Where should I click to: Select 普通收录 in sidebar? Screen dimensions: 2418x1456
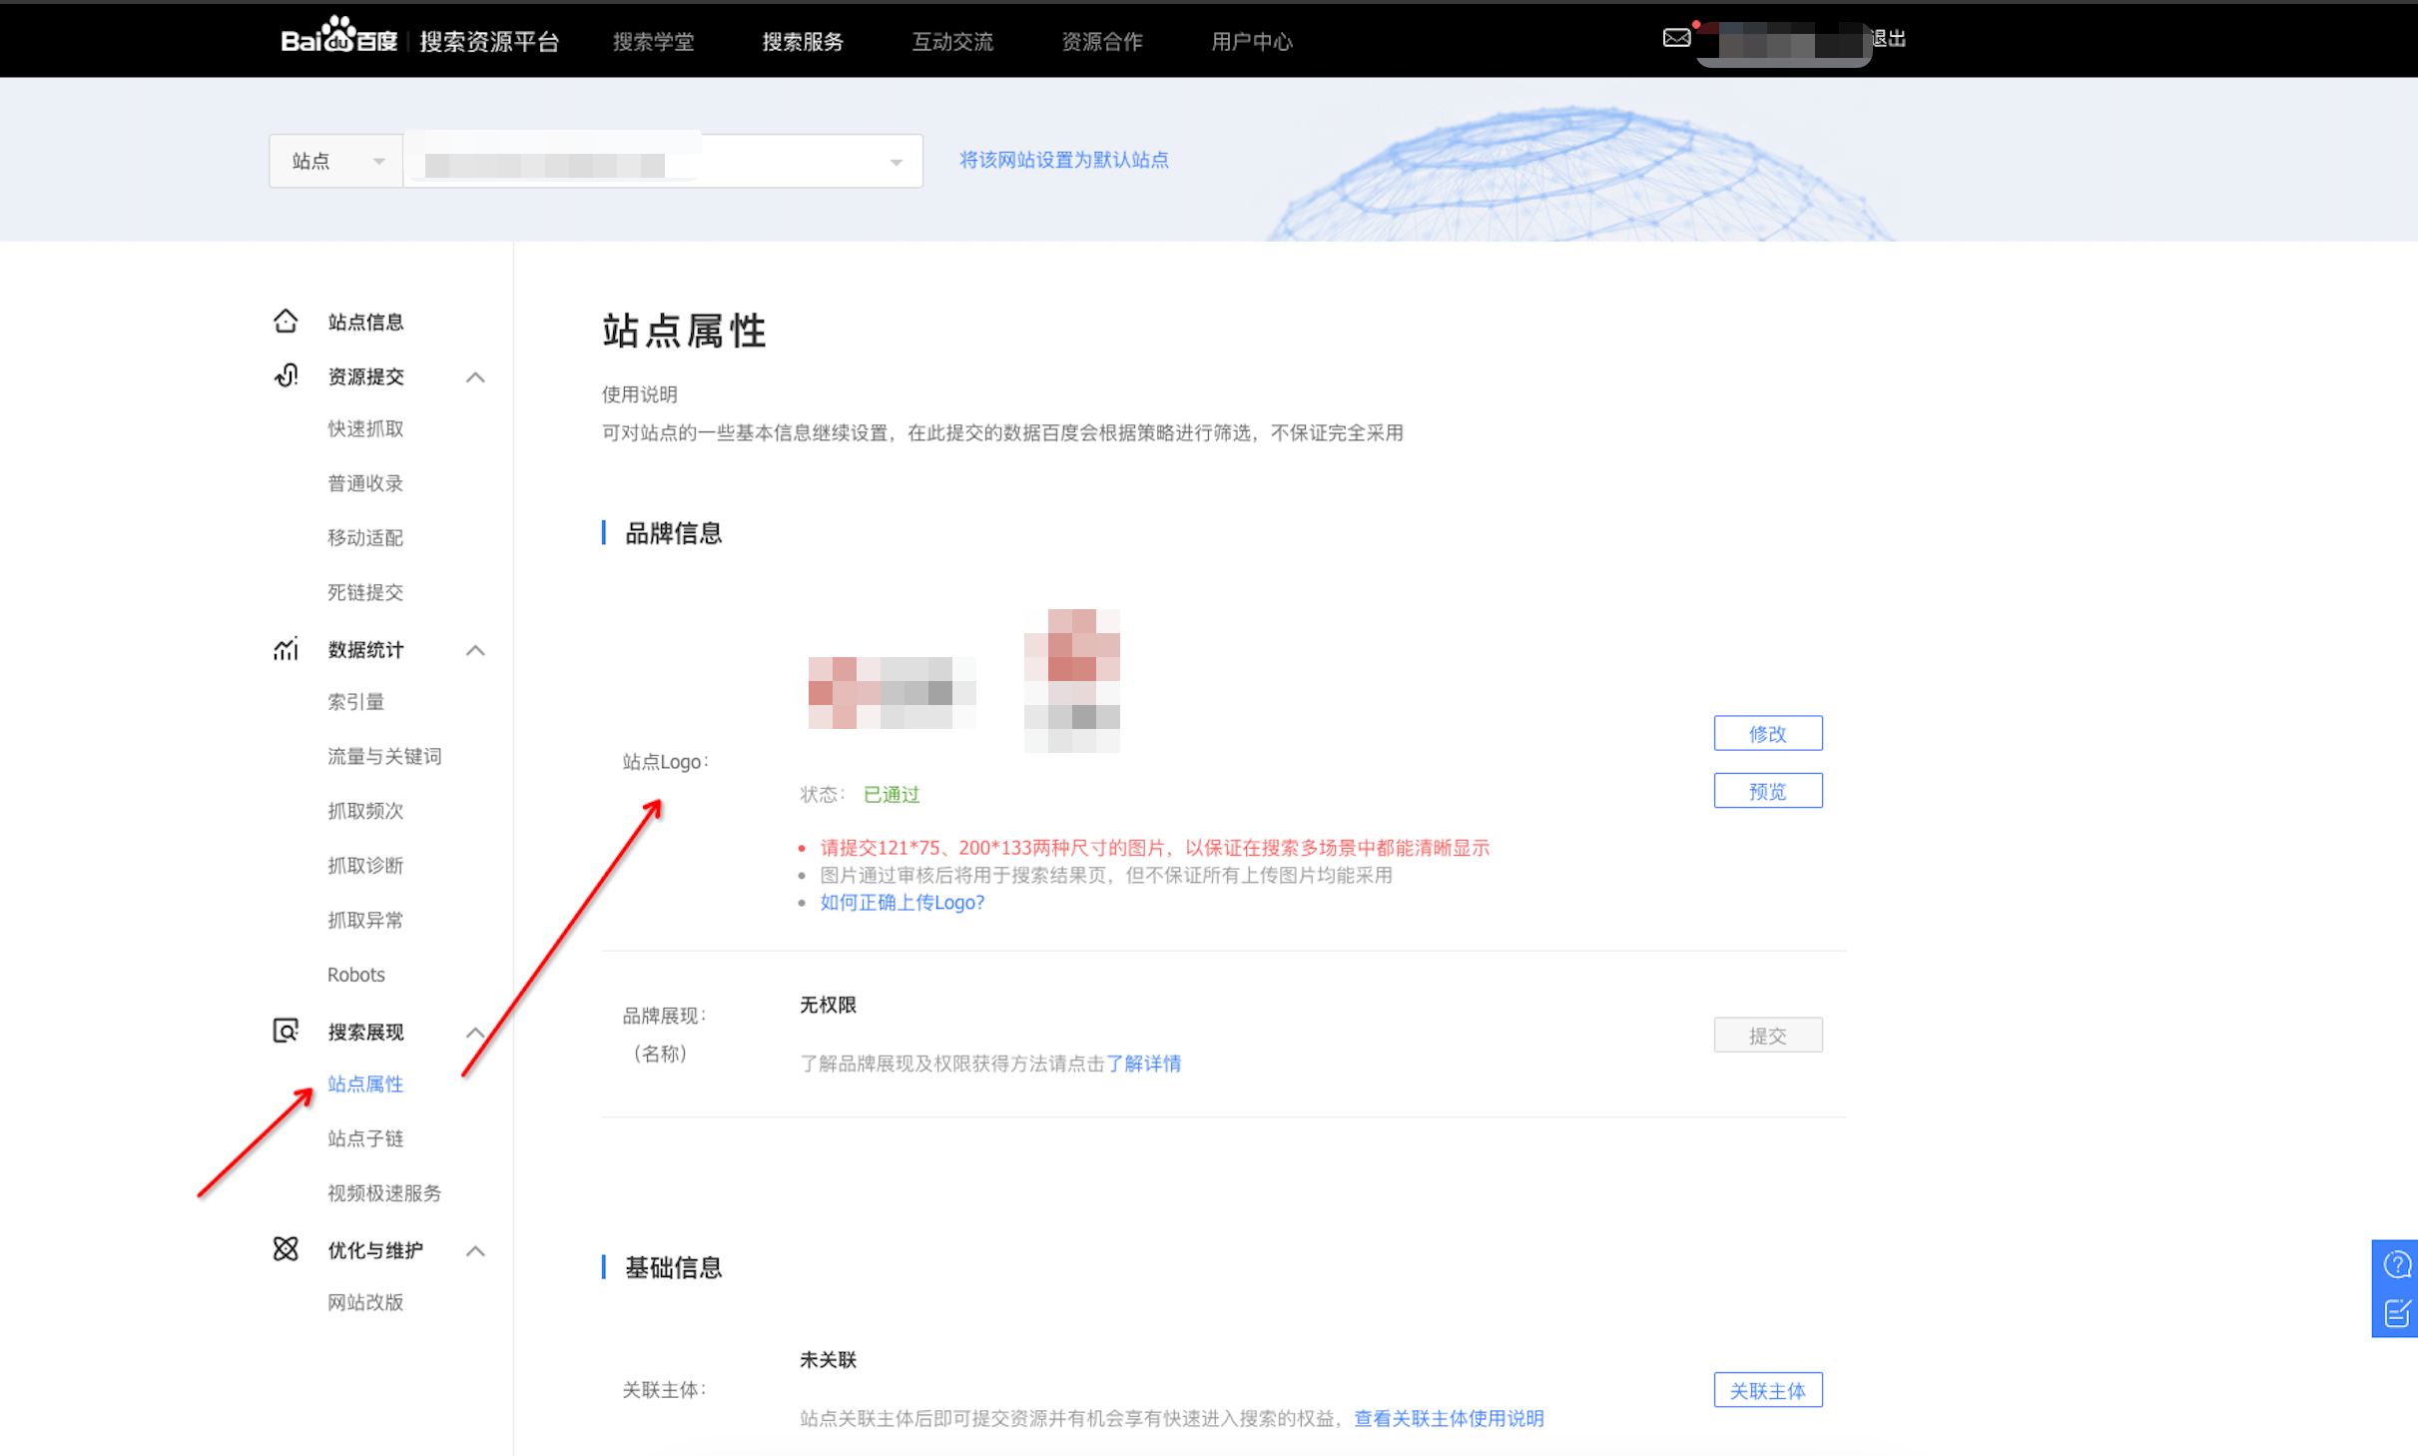(365, 483)
